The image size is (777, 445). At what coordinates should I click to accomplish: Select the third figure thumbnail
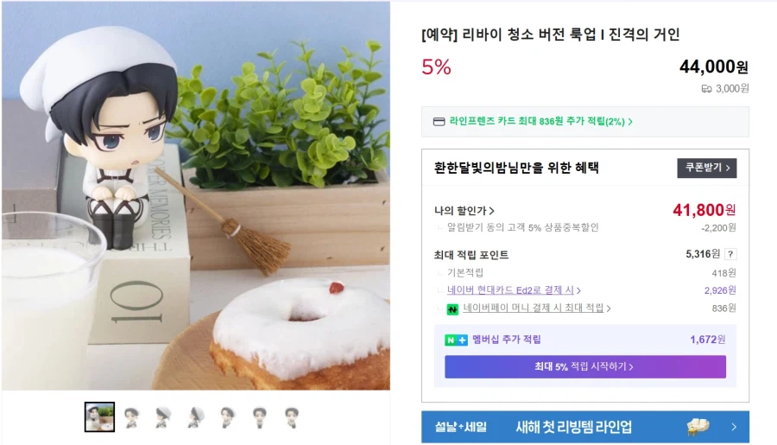[x=163, y=417]
